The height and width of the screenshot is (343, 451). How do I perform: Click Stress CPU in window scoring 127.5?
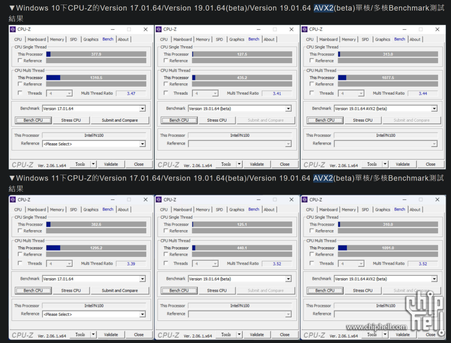point(217,120)
